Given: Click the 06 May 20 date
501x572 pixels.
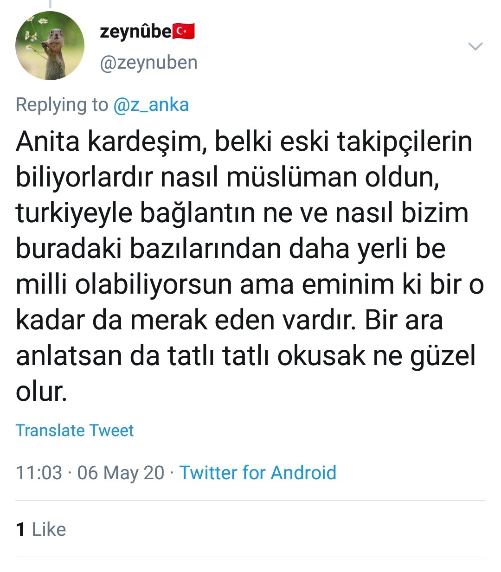Looking at the screenshot, I should click(121, 473).
